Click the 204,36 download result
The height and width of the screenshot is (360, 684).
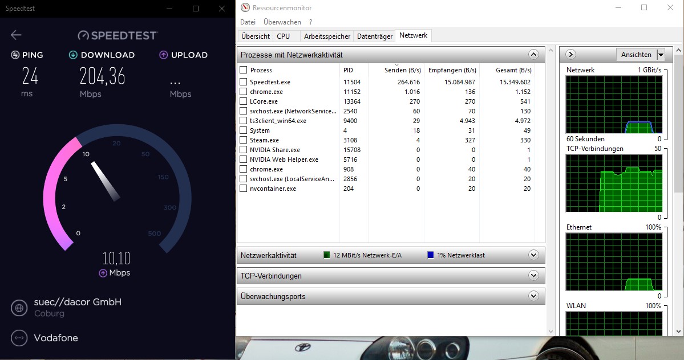[x=102, y=76]
